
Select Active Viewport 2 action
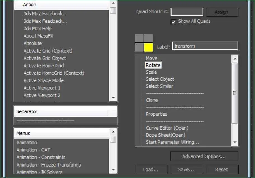tap(42, 95)
